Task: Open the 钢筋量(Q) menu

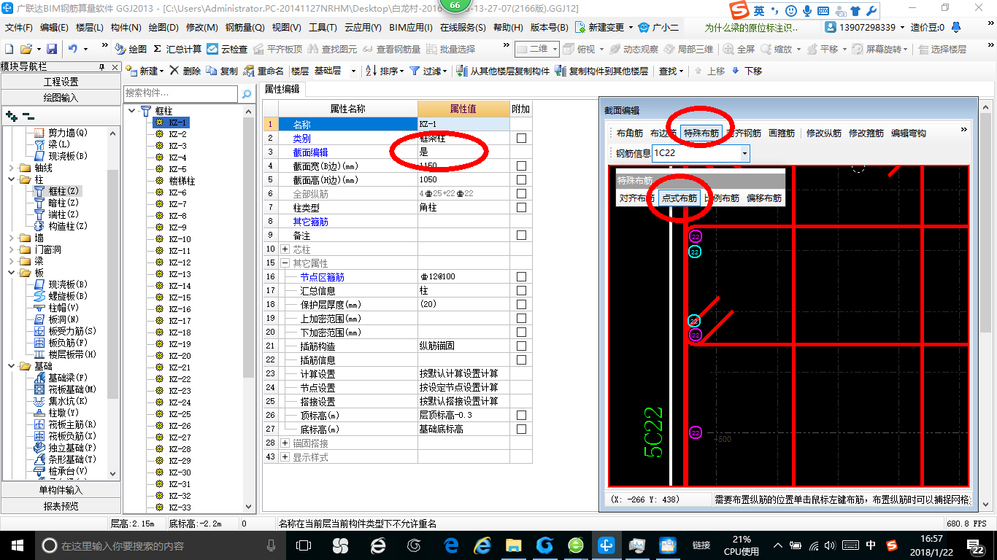Action: tap(245, 28)
